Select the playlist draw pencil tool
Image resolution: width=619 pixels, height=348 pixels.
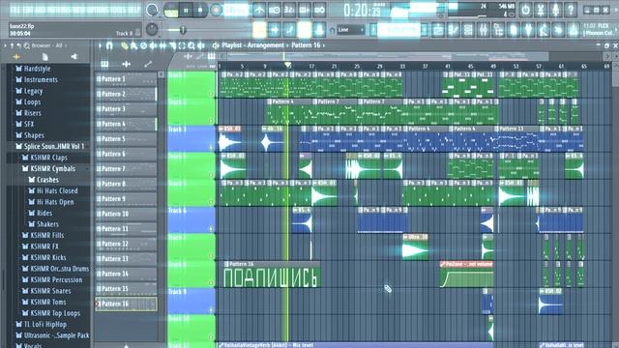[125, 46]
